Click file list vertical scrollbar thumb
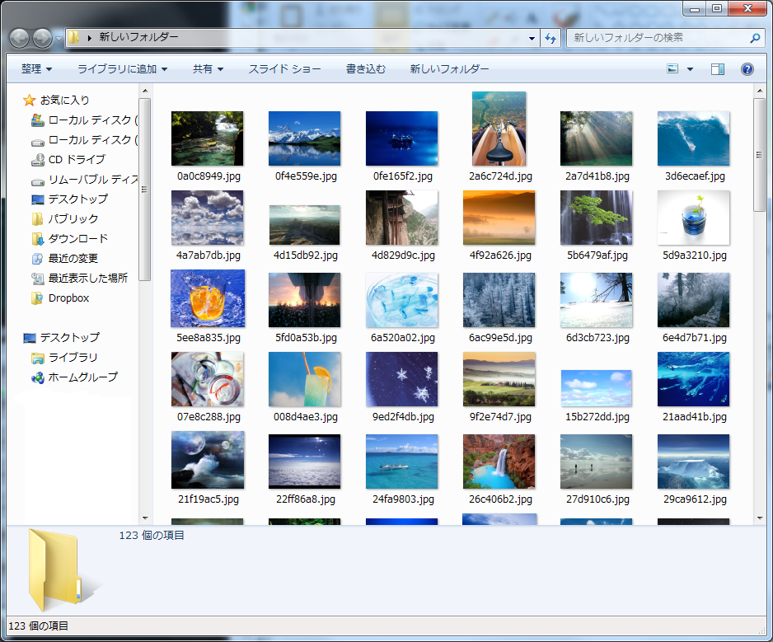The width and height of the screenshot is (773, 642). 760,155
